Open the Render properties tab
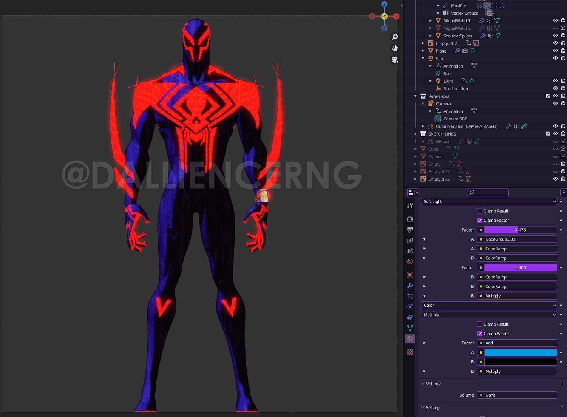Image resolution: width=567 pixels, height=417 pixels. [410, 219]
